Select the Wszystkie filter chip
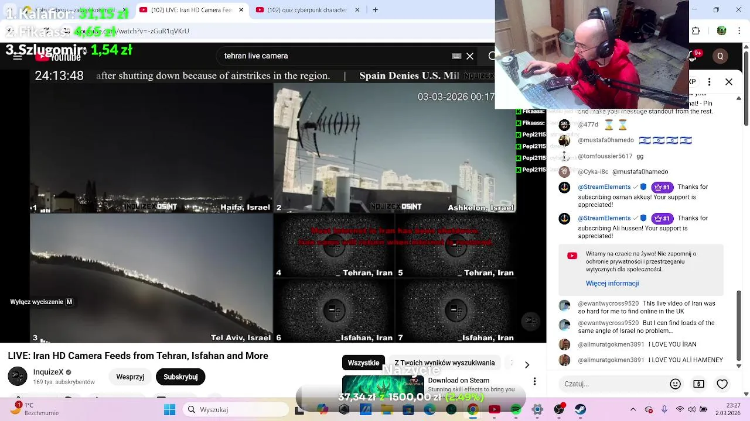The width and height of the screenshot is (750, 421). 363,363
